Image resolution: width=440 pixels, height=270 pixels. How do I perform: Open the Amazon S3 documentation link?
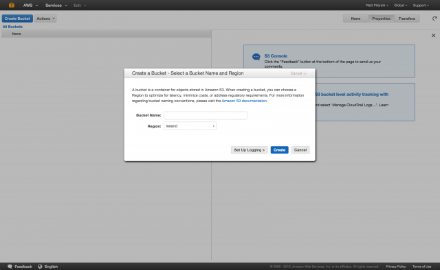pyautogui.click(x=244, y=101)
